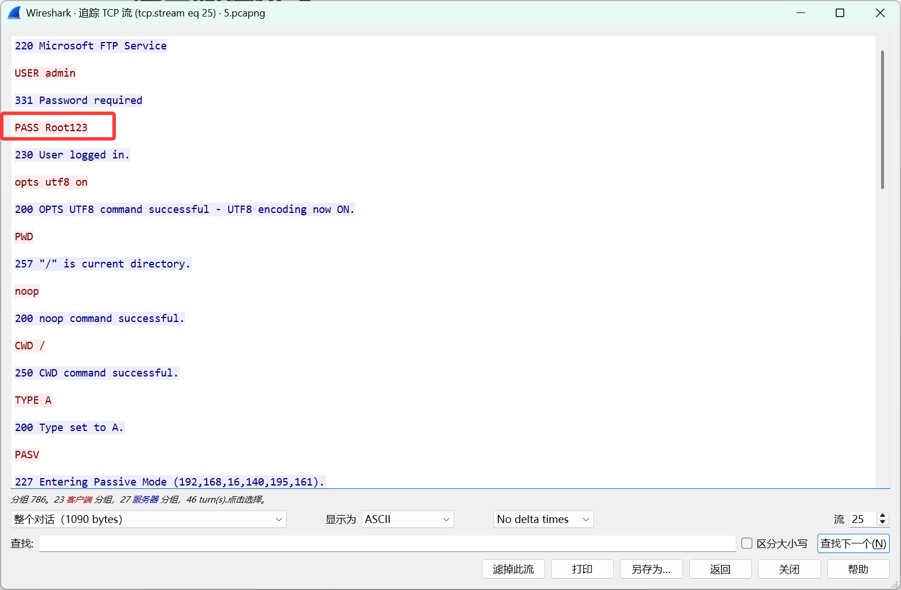The width and height of the screenshot is (901, 590).
Task: Open the No delta times dropdown
Action: (543, 519)
